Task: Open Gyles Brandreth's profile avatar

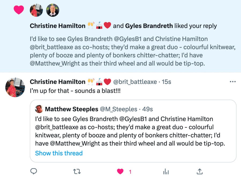Action: point(53,10)
